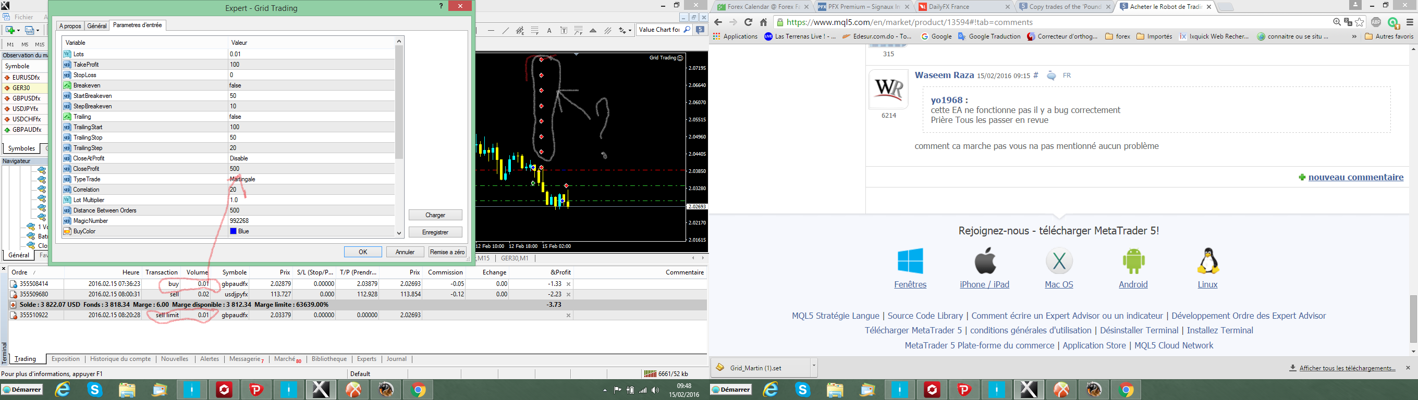Click the reply bubble icon beside Waseem Raza's comment
Viewport: 1418px width, 400px height.
click(1051, 76)
